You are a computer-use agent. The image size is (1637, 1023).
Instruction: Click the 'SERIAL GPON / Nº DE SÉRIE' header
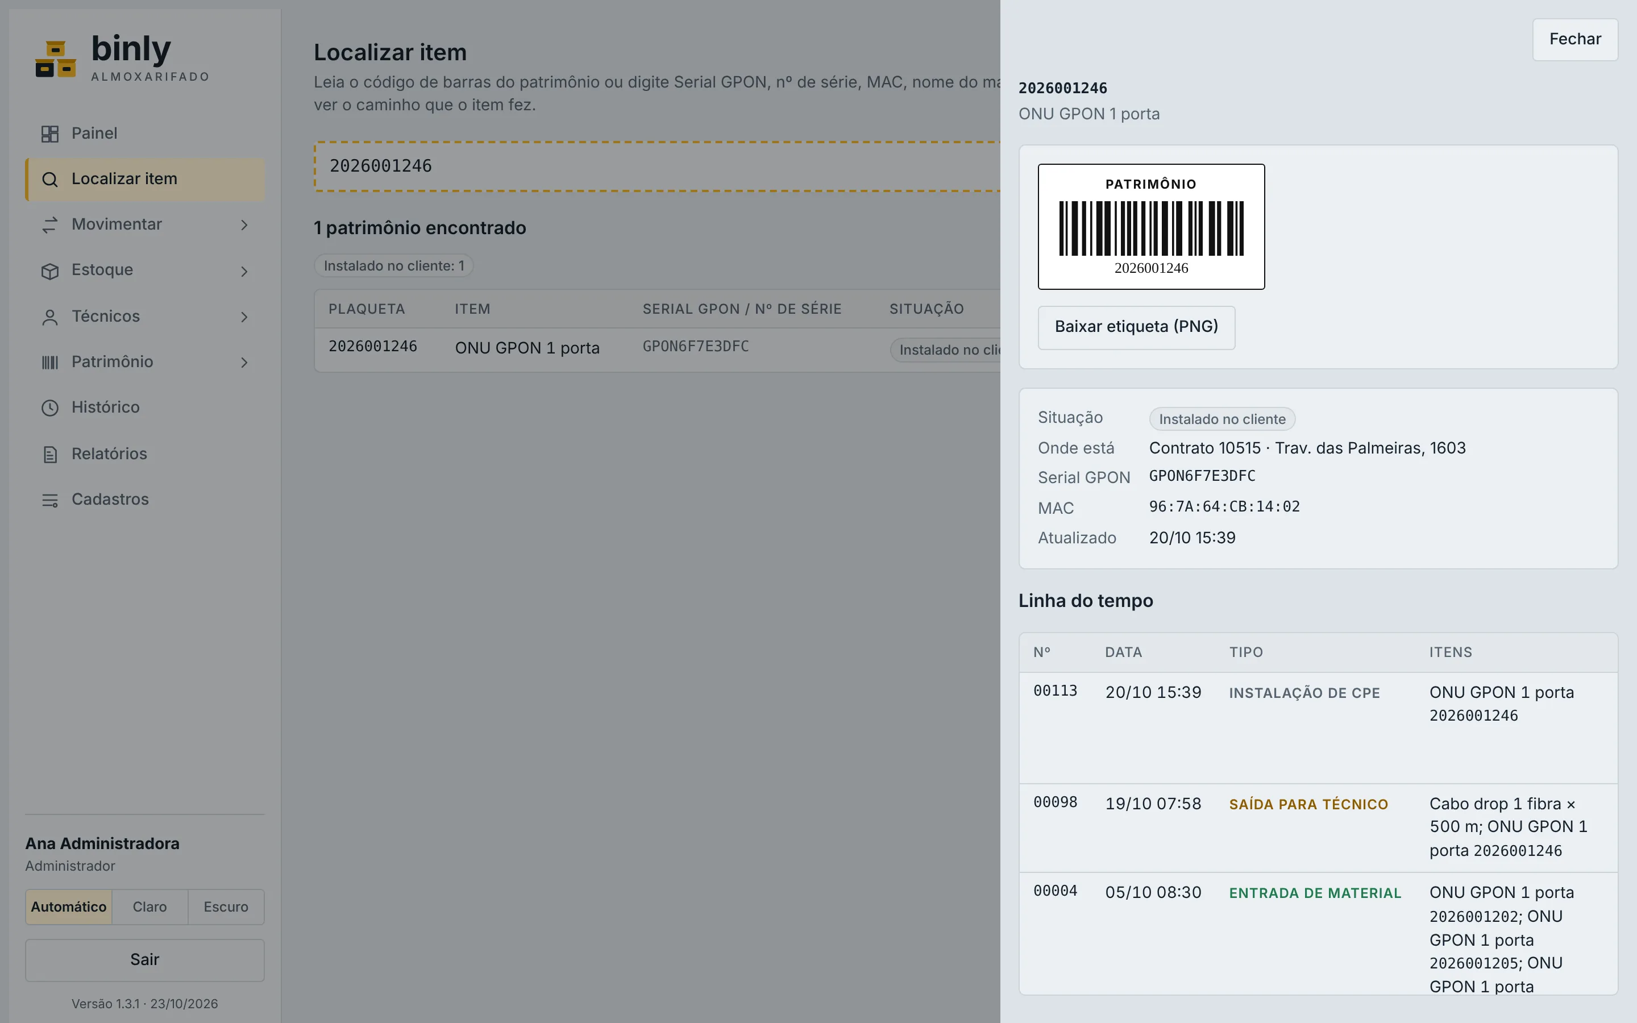click(742, 309)
